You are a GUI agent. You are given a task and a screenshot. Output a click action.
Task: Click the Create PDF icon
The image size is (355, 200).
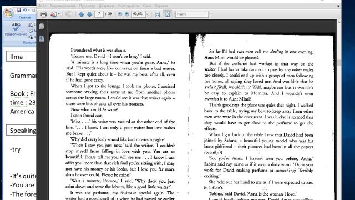(x=54, y=14)
